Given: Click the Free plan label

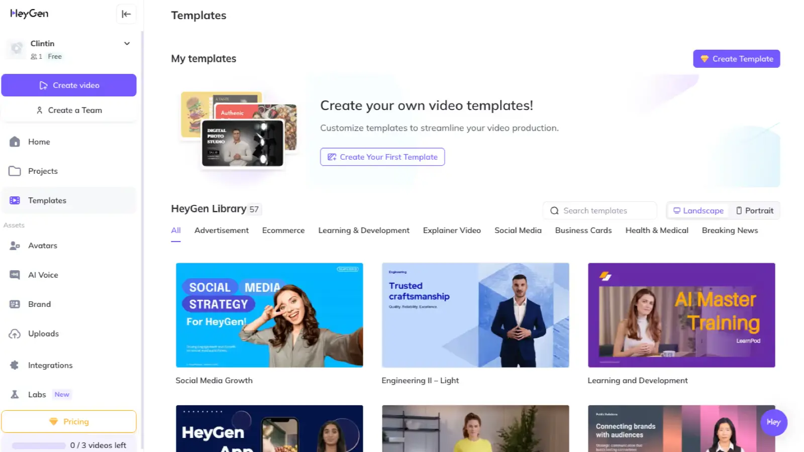Looking at the screenshot, I should pyautogui.click(x=55, y=57).
